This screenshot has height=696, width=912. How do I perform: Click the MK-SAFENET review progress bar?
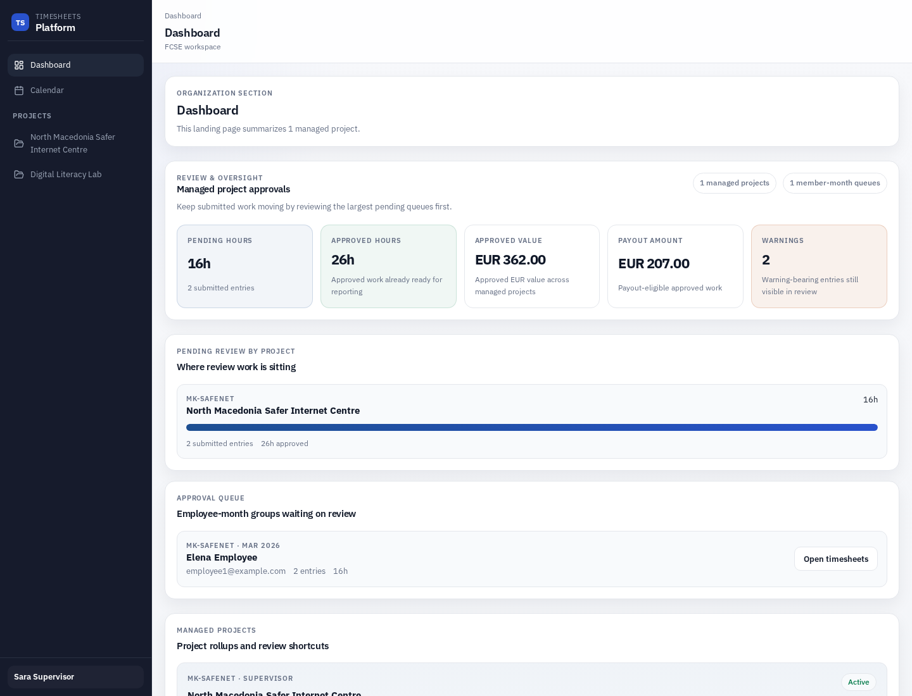click(x=532, y=427)
